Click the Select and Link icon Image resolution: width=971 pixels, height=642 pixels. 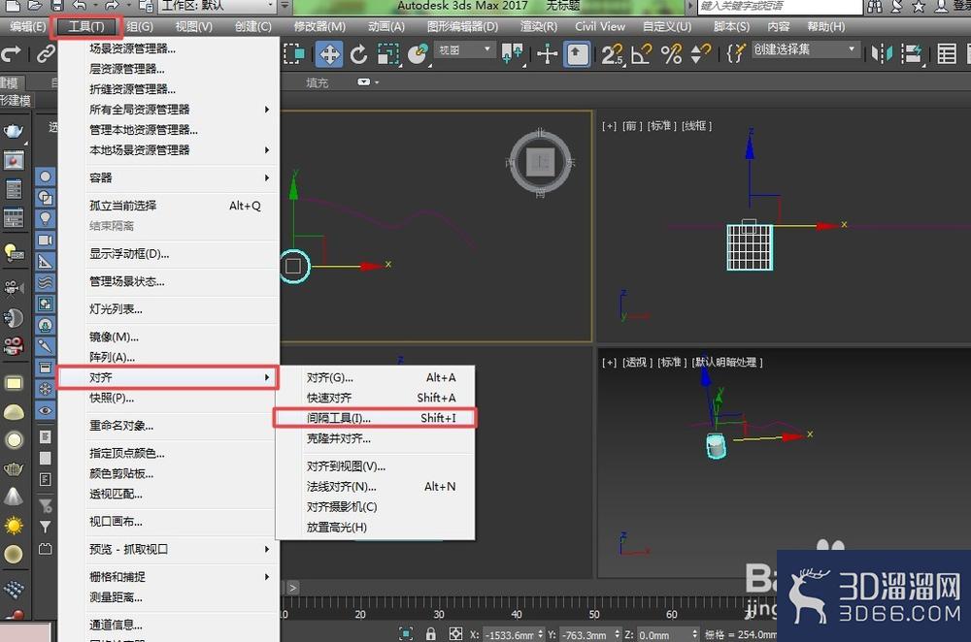(x=46, y=54)
